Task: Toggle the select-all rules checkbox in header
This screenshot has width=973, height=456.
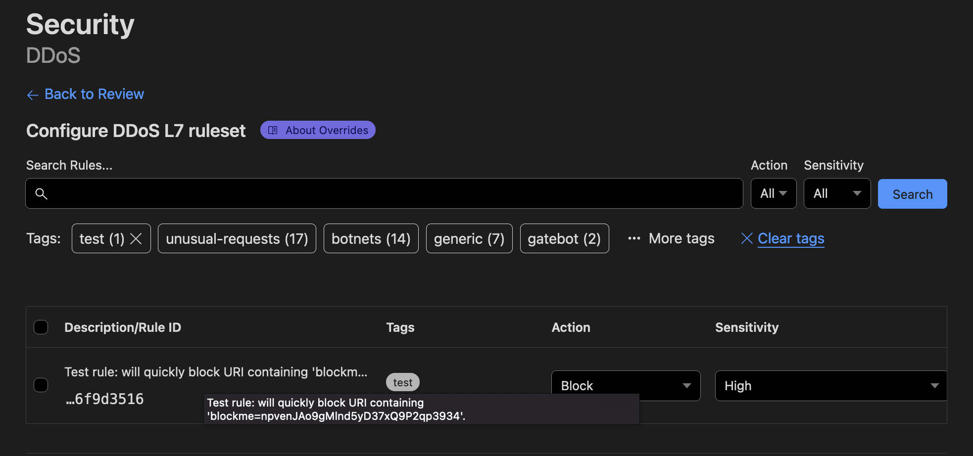Action: [x=41, y=327]
